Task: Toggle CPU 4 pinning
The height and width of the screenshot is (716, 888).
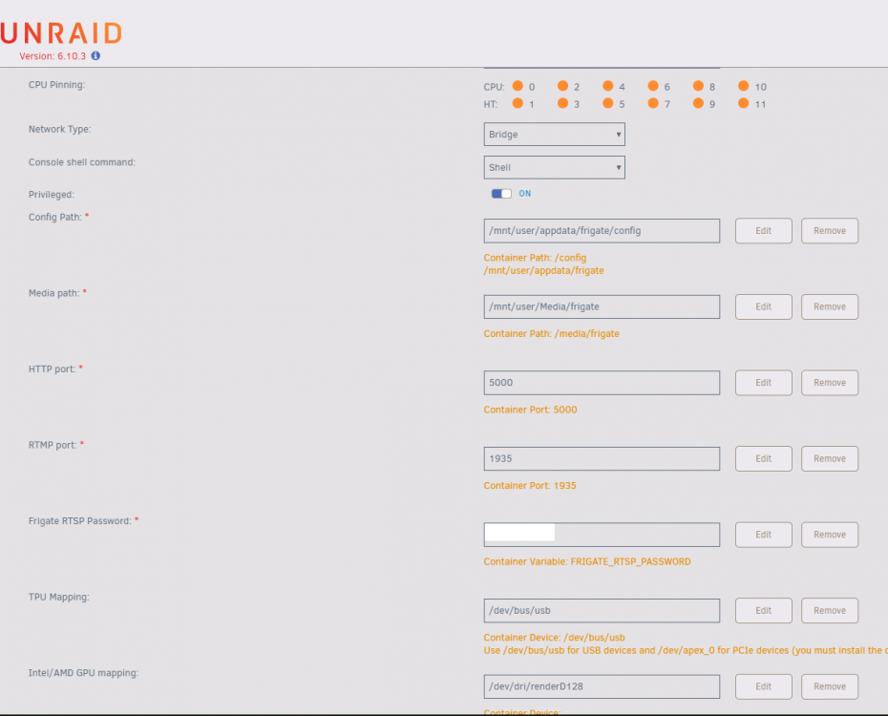Action: click(608, 86)
